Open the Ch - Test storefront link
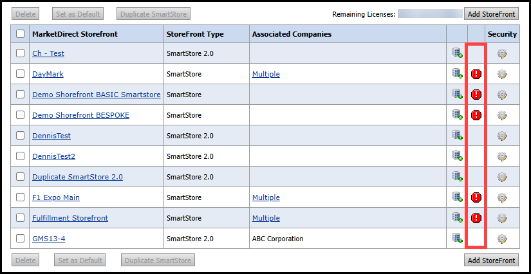Viewport: 531px width, 274px height. point(48,54)
